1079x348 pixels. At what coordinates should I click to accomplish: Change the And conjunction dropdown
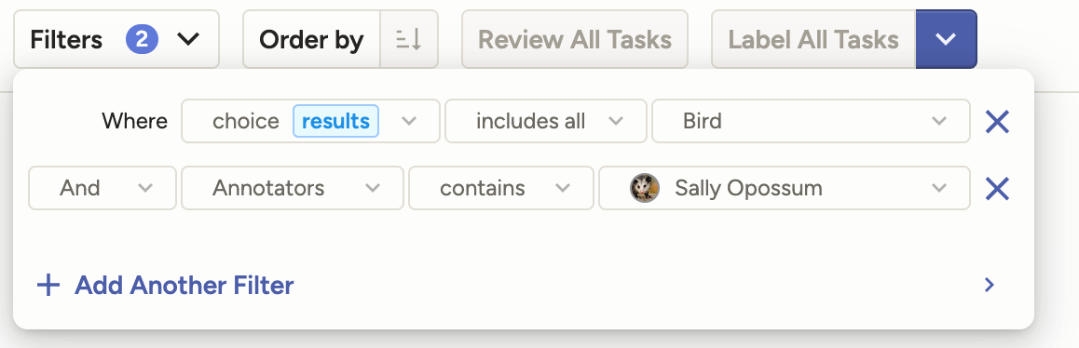[102, 188]
